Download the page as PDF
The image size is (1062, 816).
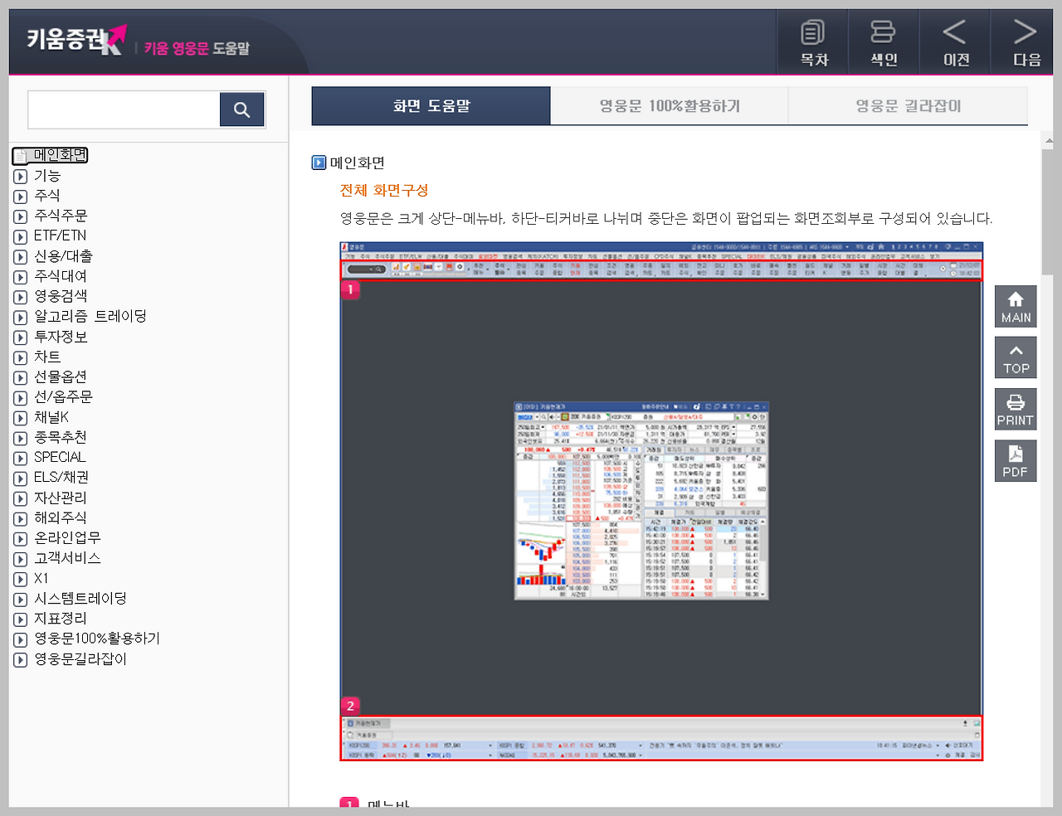pyautogui.click(x=1016, y=460)
